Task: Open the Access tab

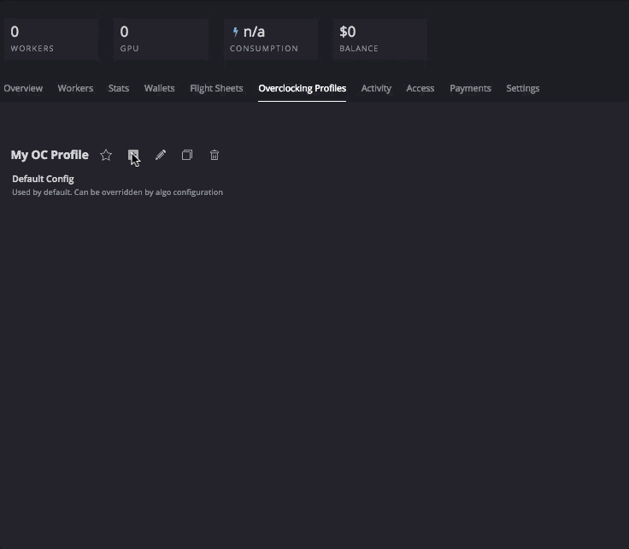Action: [x=420, y=88]
